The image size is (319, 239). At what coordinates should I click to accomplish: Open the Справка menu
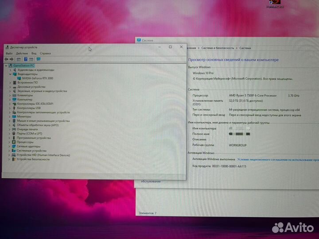pos(45,54)
